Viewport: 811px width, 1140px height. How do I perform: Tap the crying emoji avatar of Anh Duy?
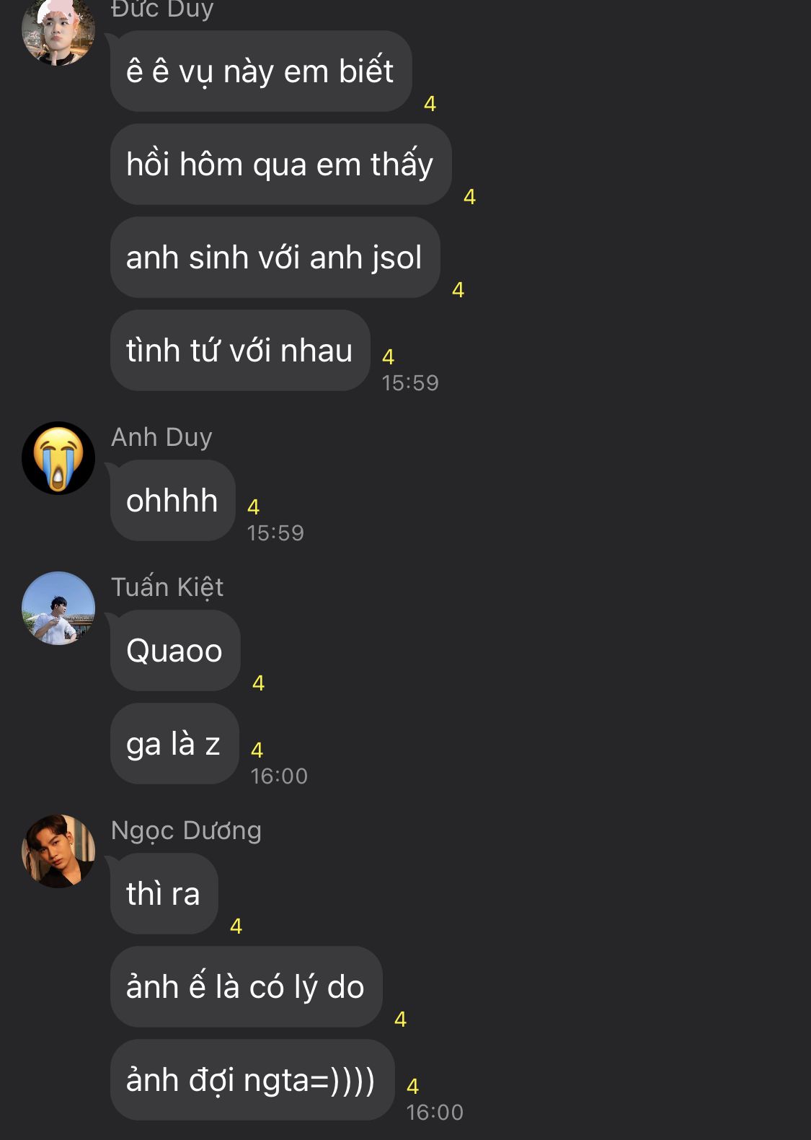[x=58, y=458]
